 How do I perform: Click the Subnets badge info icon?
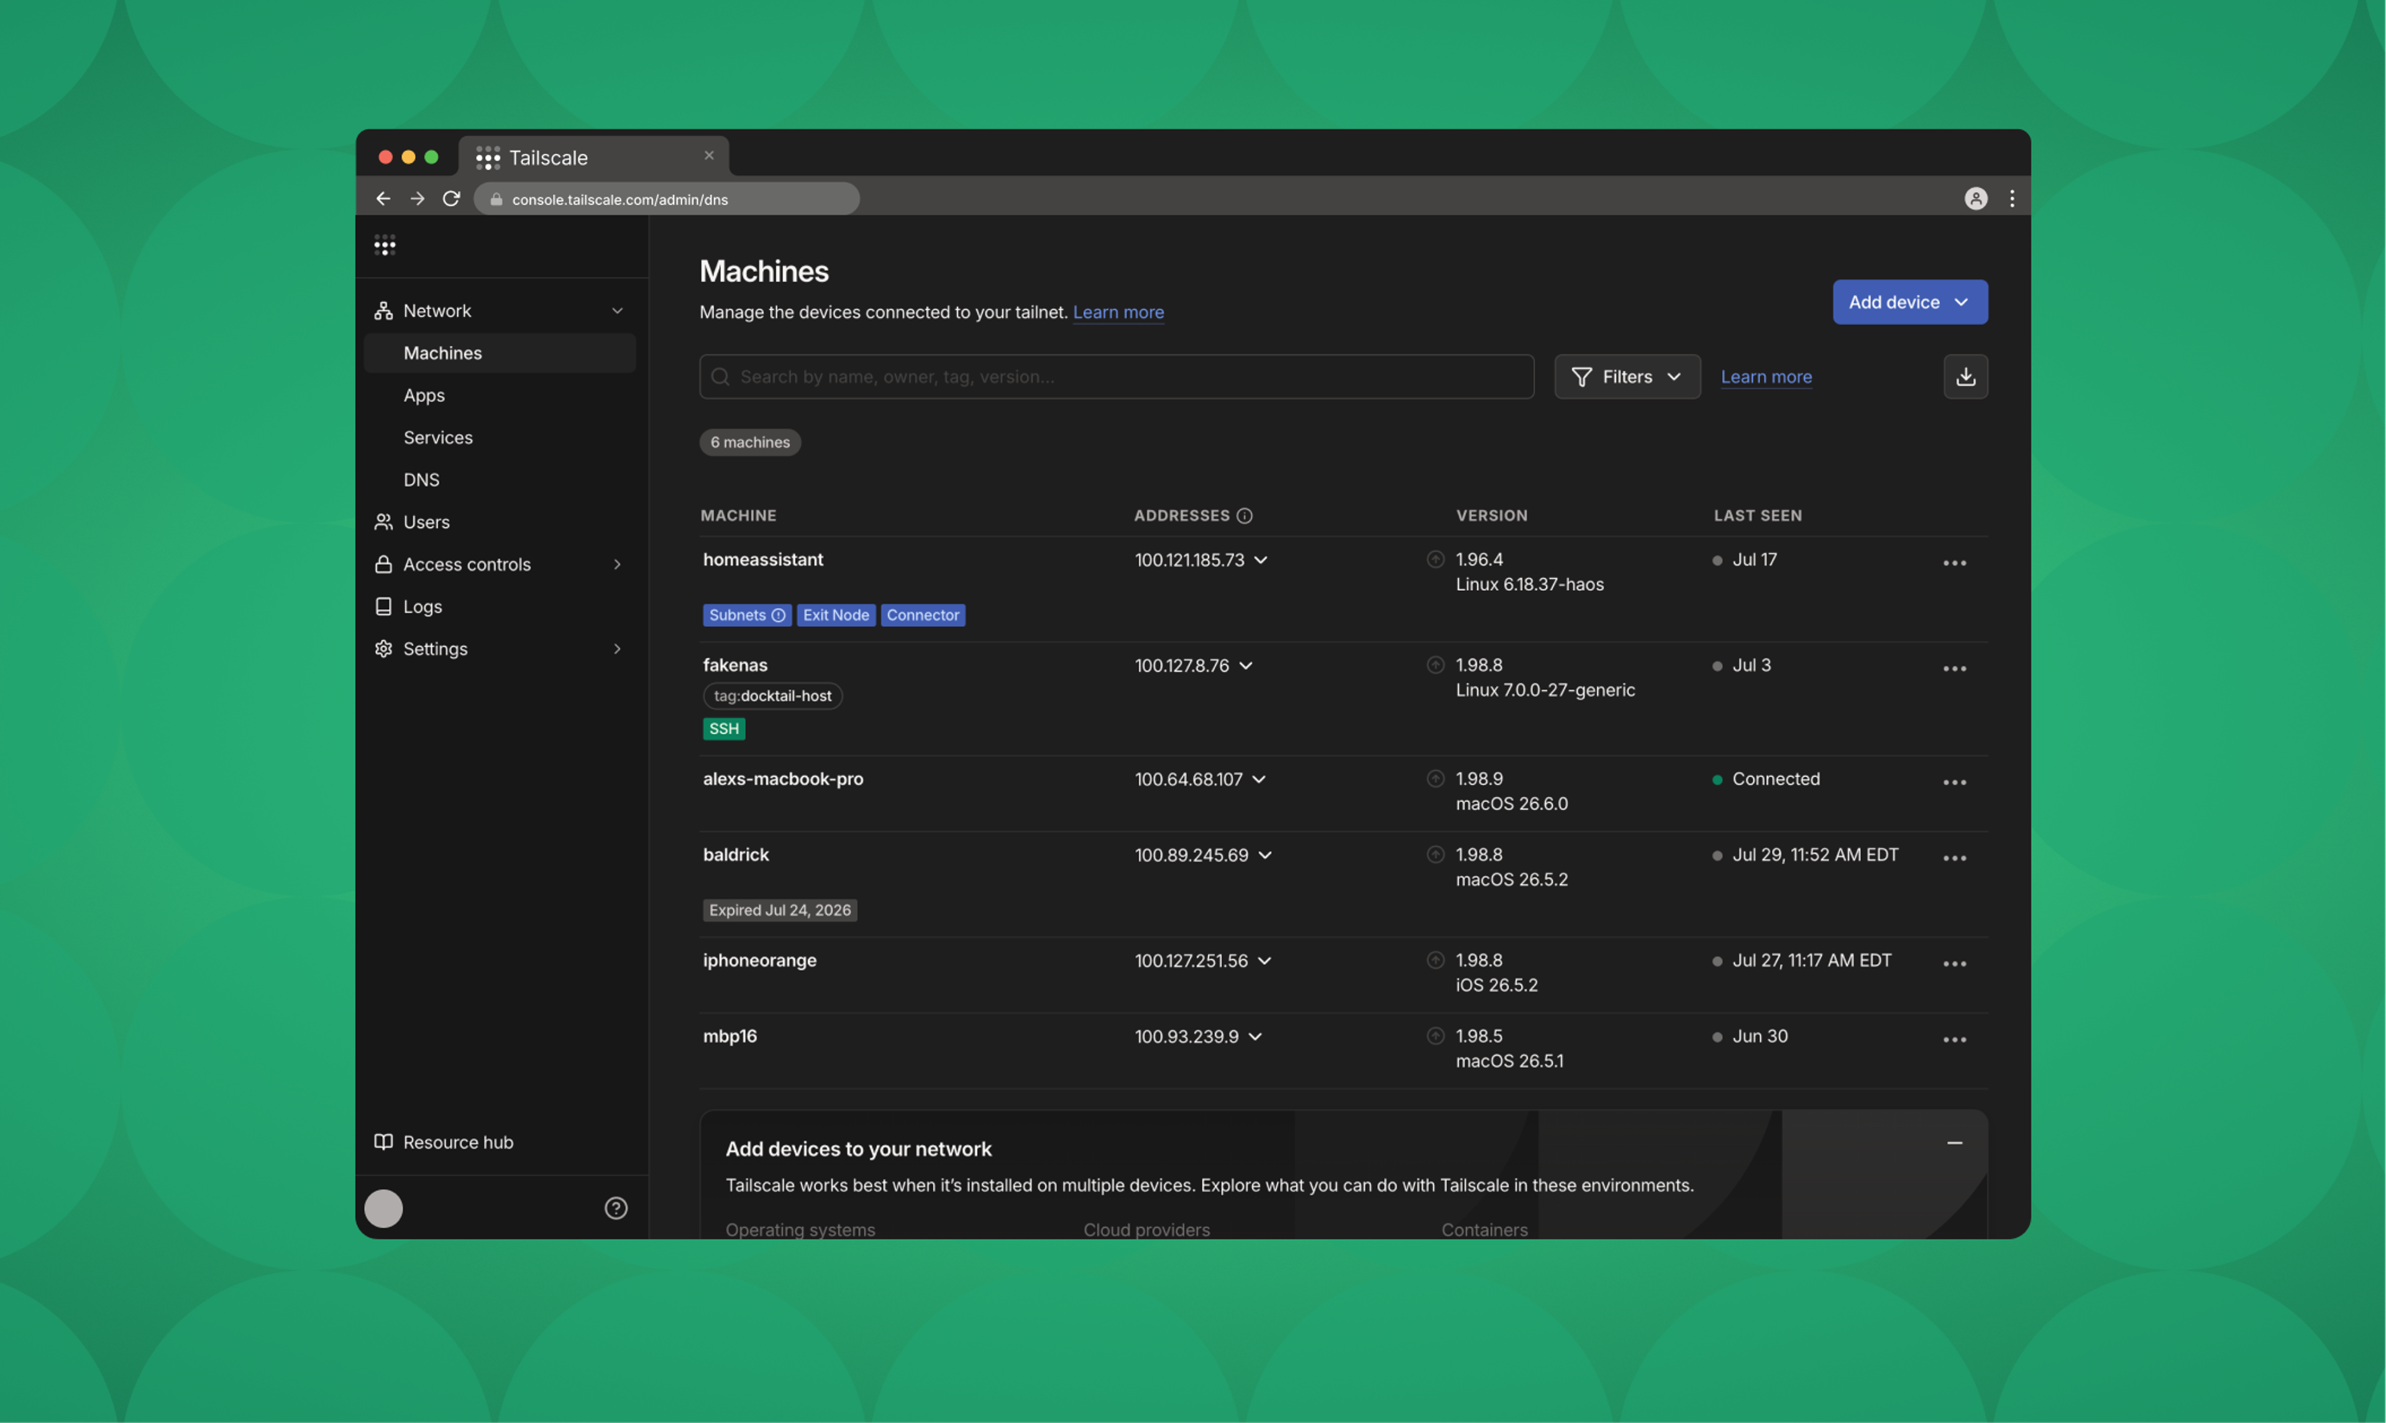[779, 616]
